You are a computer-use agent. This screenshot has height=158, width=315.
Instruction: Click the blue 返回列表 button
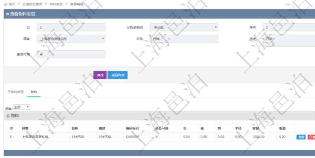click(117, 75)
